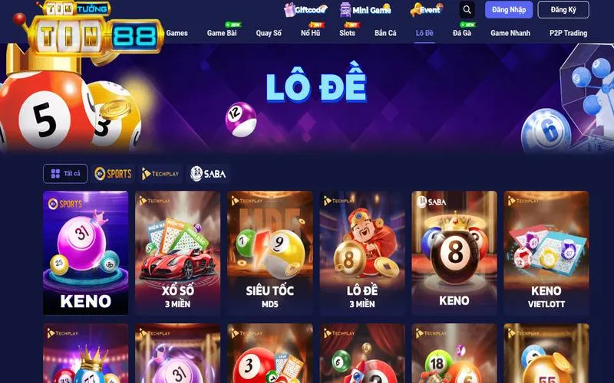Open the P2P Trading menu item
614x383 pixels.
568,33
